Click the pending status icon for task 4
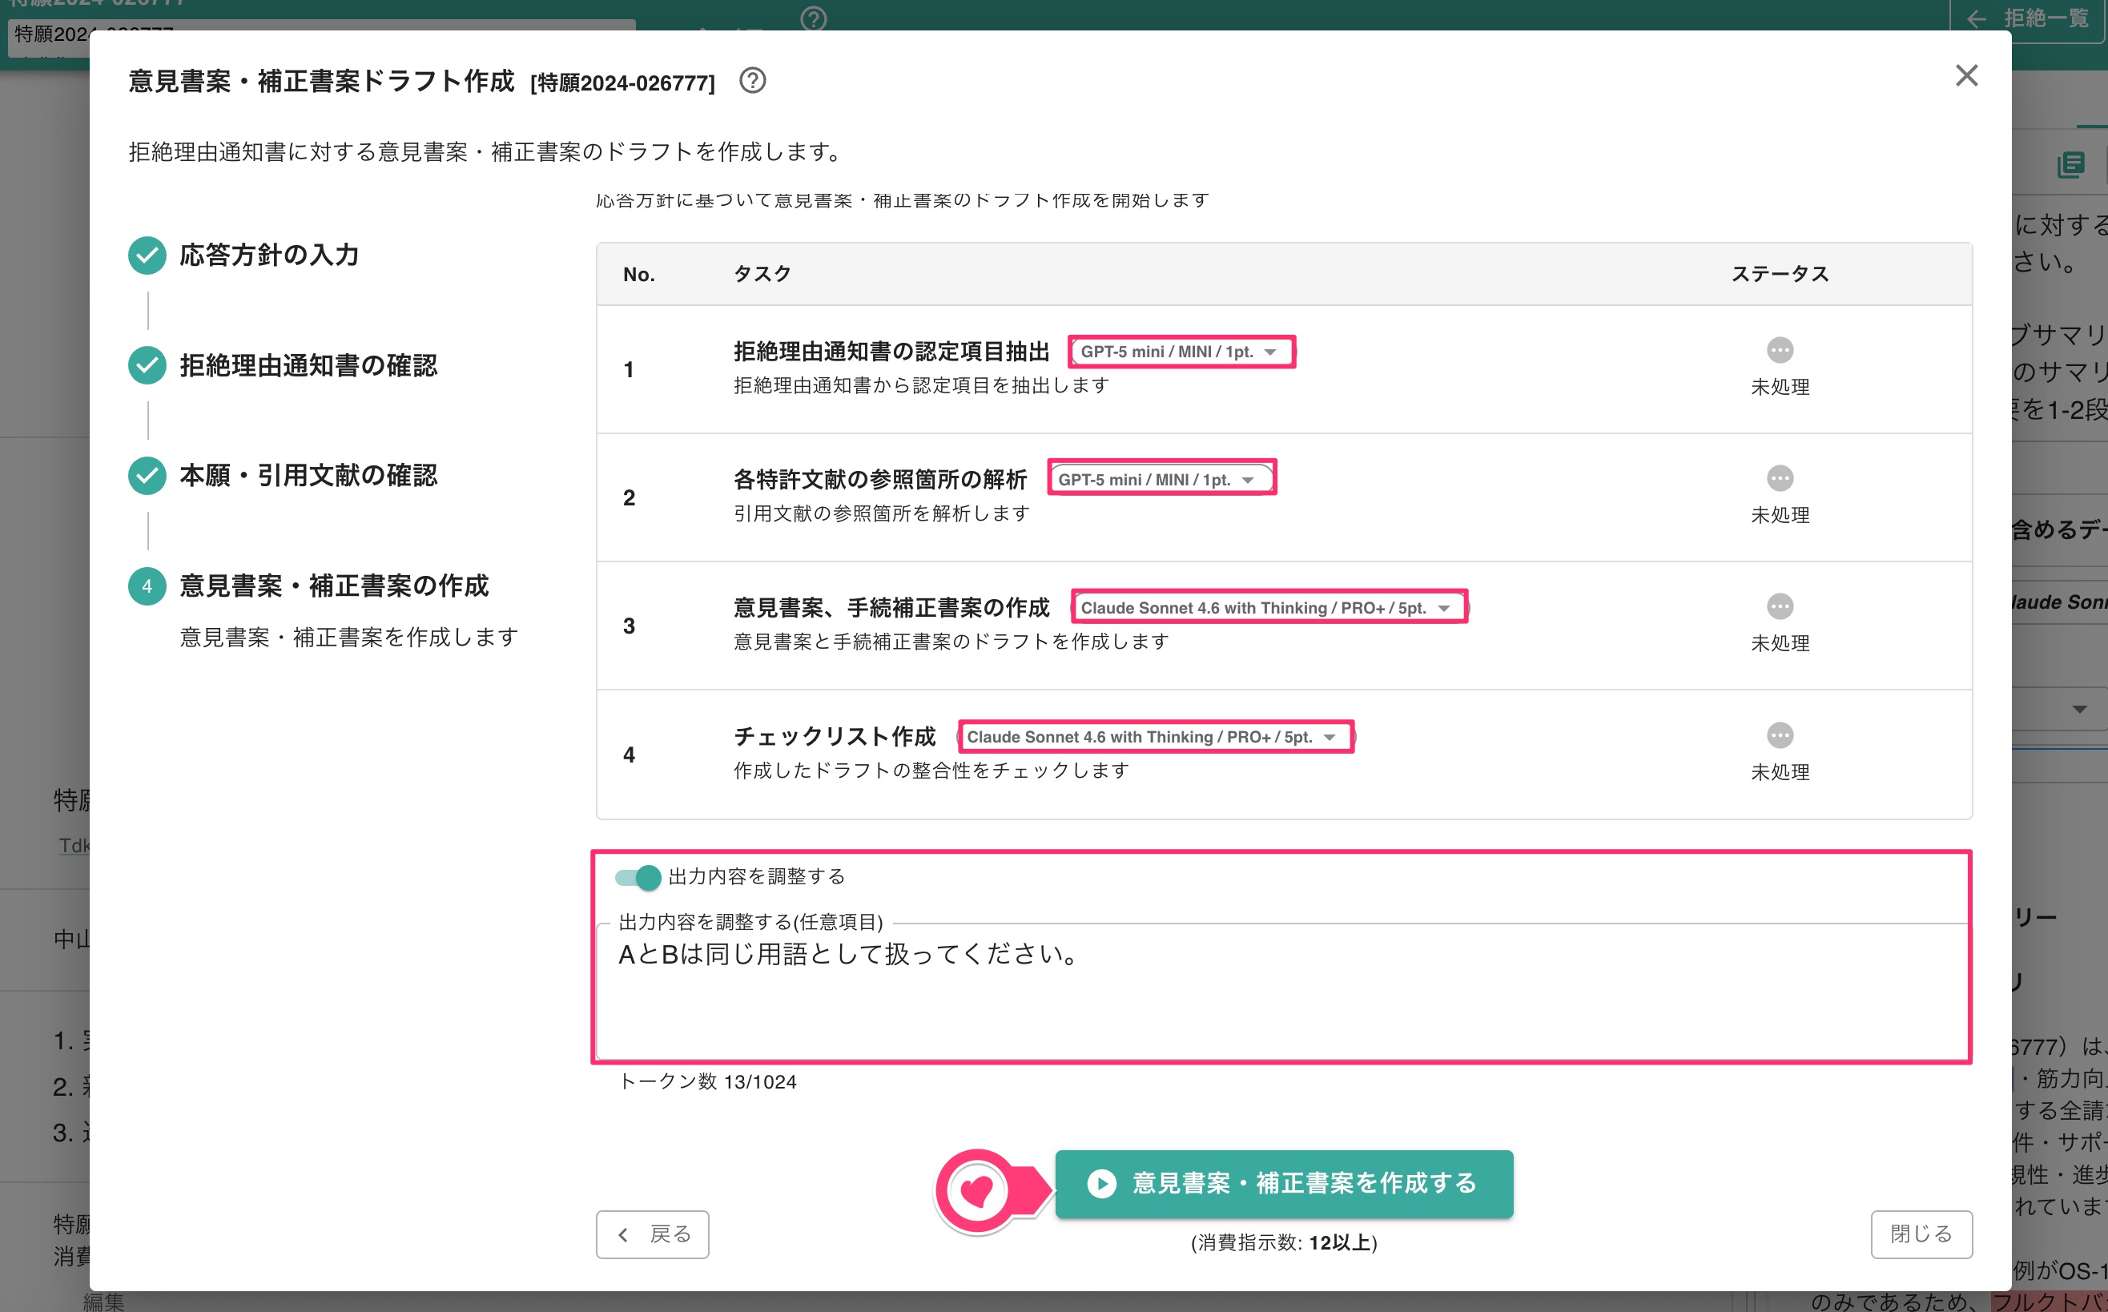2108x1312 pixels. point(1779,736)
